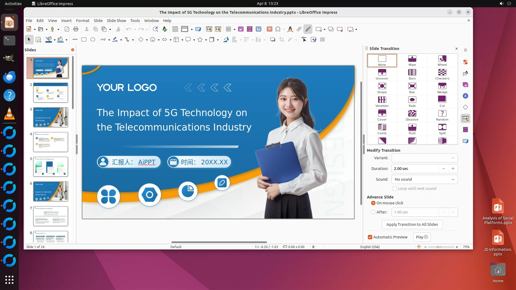The height and width of the screenshot is (290, 516).
Task: Open the Format menu
Action: click(83, 21)
